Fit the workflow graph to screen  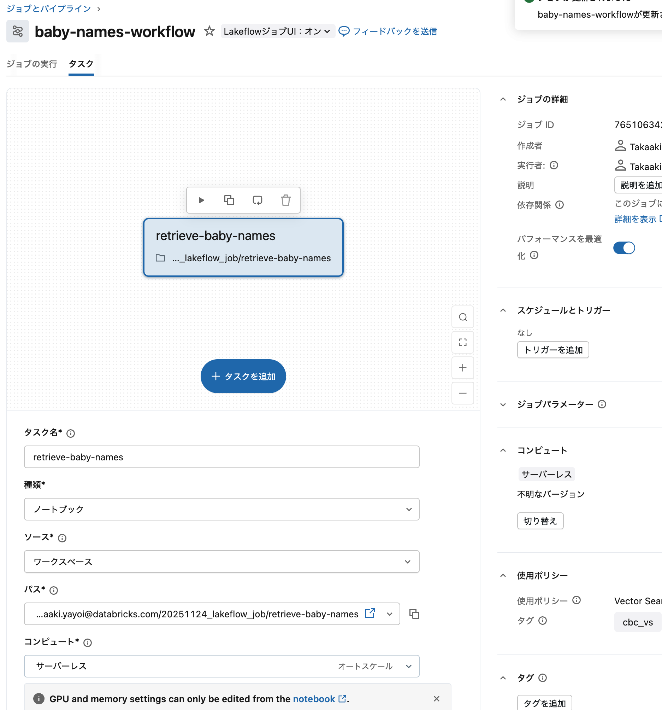coord(462,342)
